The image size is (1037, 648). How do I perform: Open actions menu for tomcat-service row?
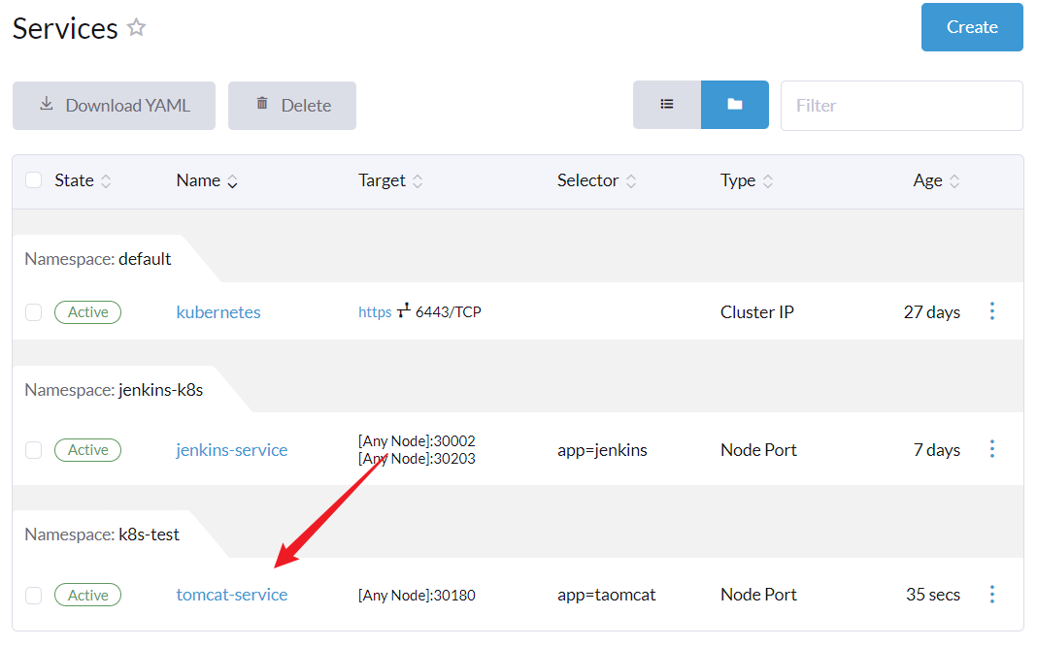(x=991, y=595)
